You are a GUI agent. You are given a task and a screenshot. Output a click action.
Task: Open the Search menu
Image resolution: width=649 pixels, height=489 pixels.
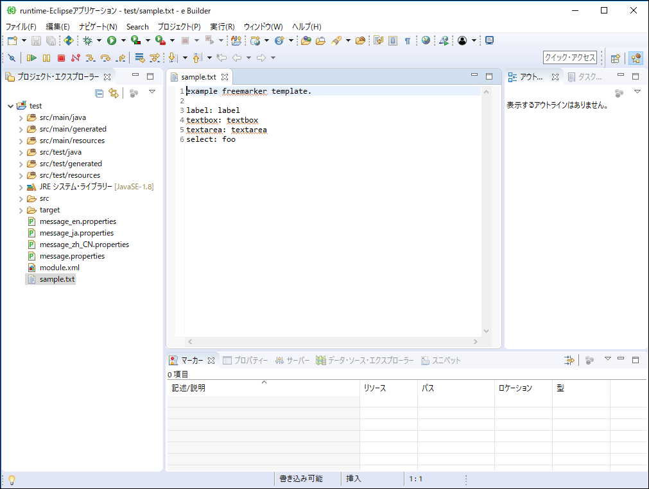point(137,26)
